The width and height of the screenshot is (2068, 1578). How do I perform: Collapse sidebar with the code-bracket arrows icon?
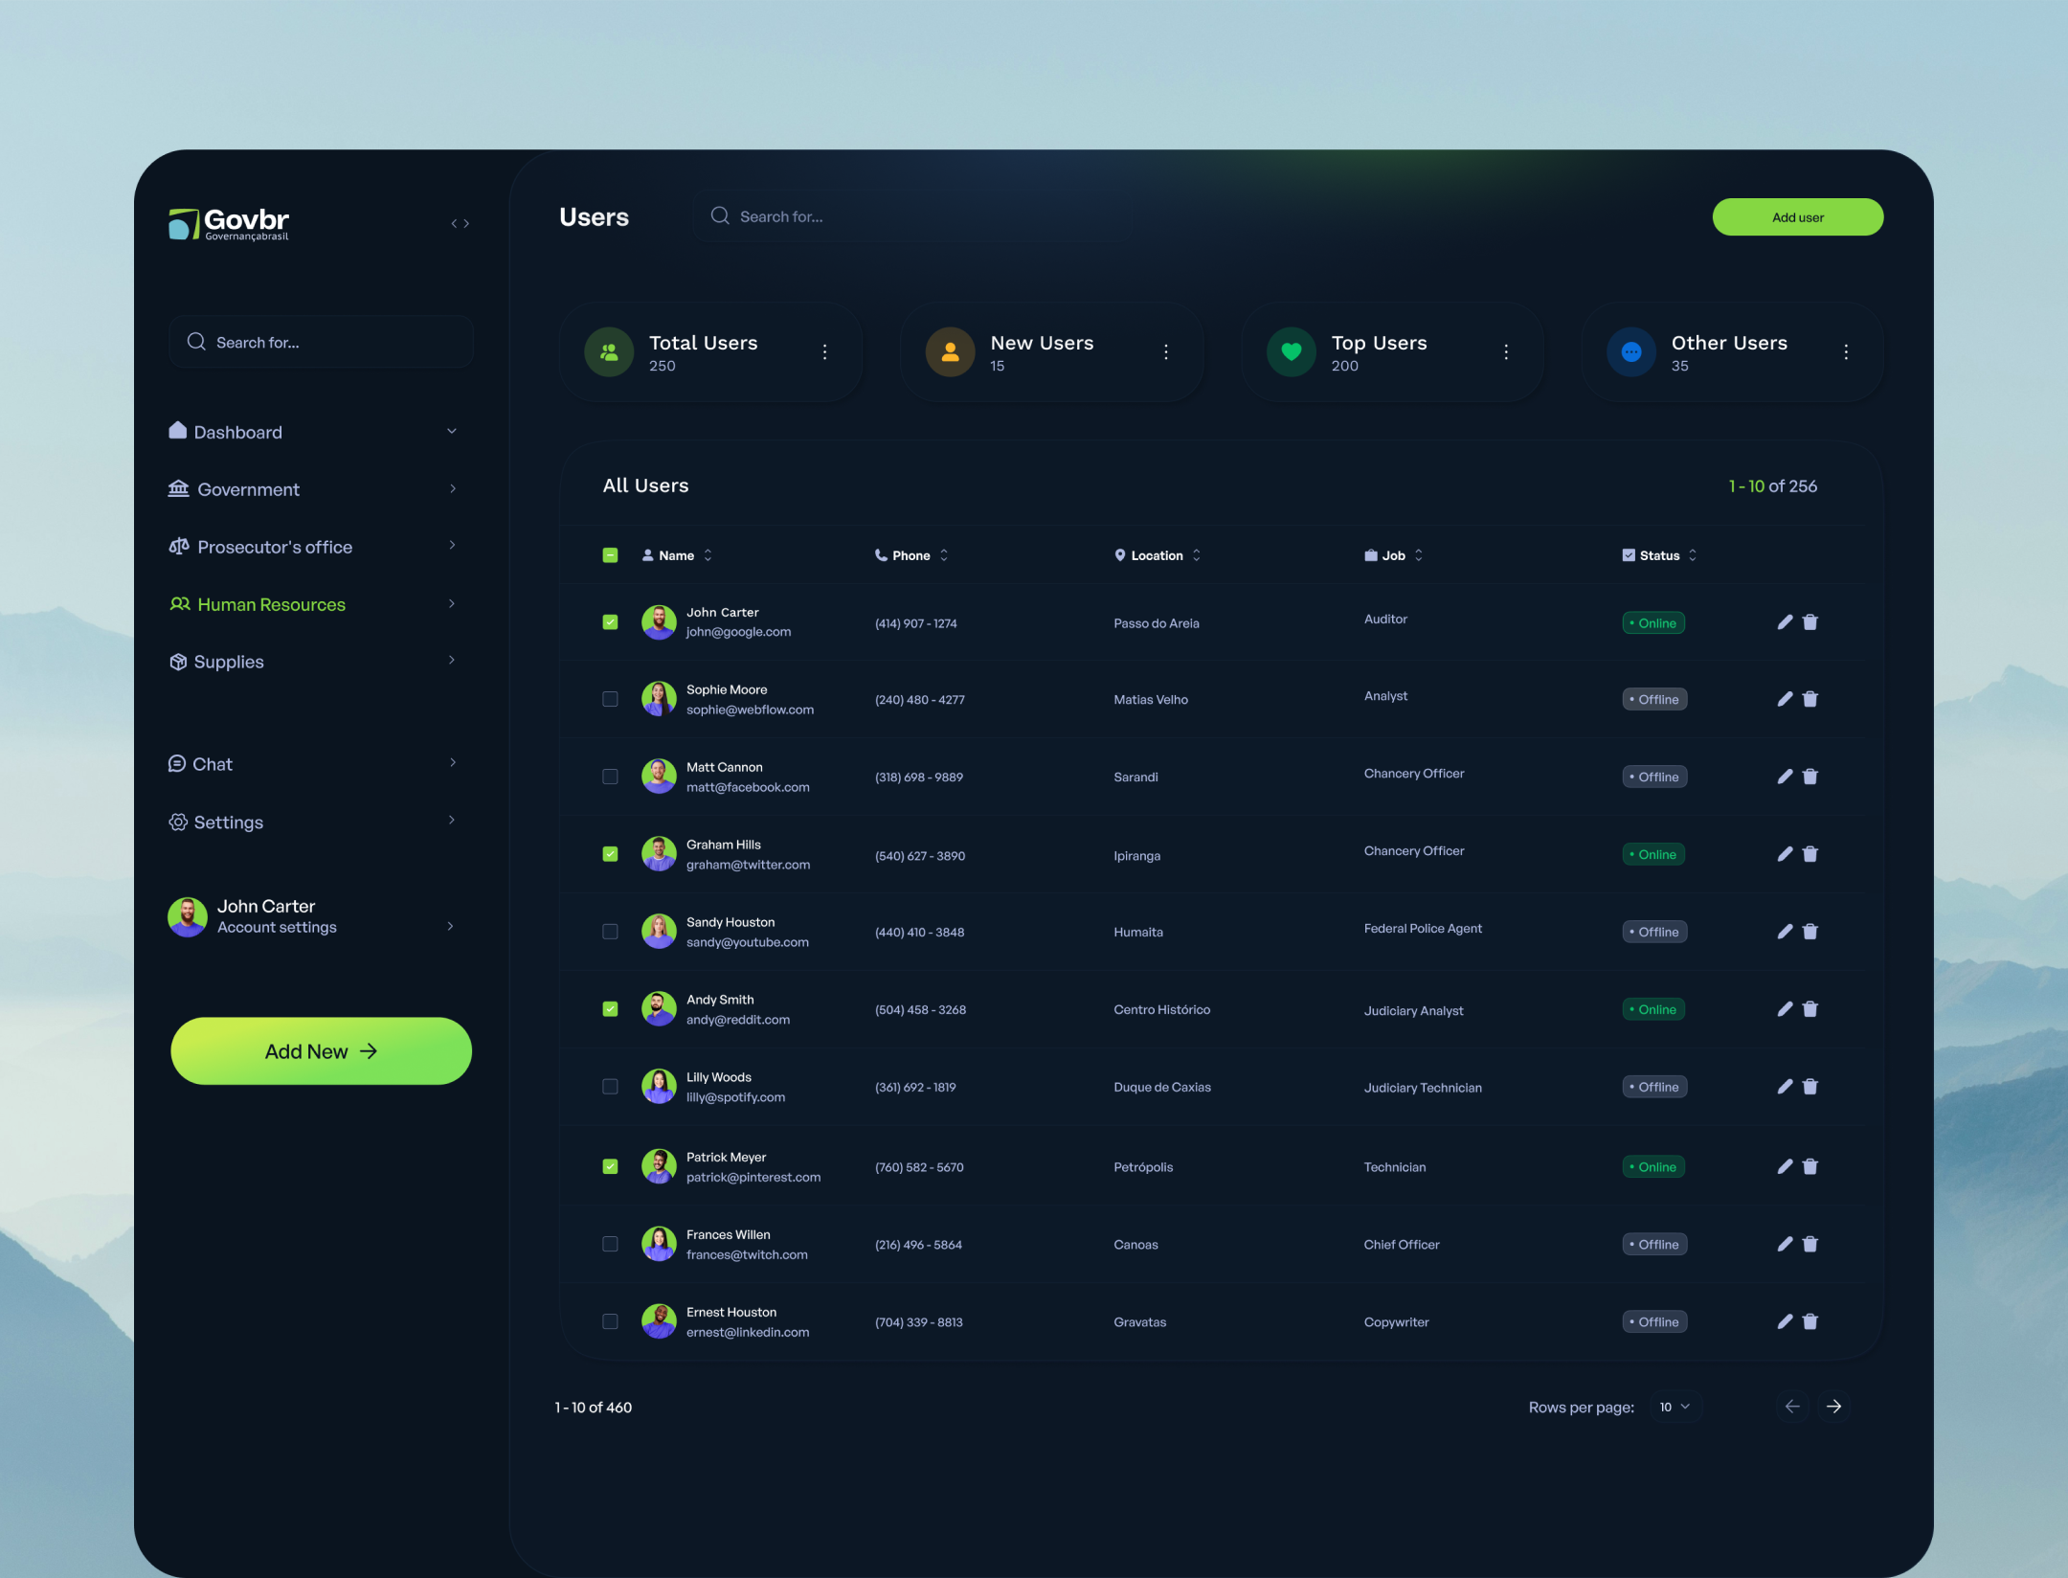point(461,223)
